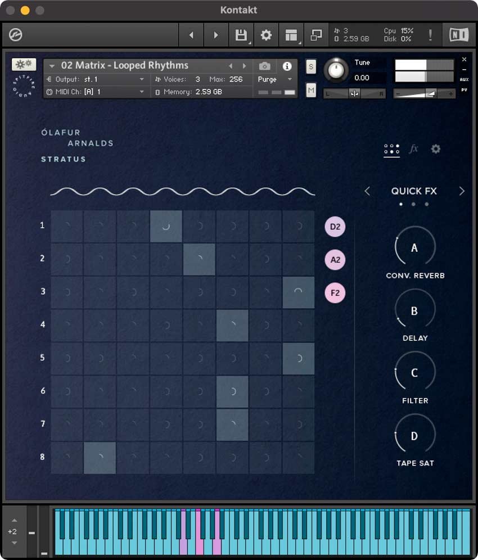Click the output volume slider
This screenshot has width=478, height=560.
tap(424, 93)
